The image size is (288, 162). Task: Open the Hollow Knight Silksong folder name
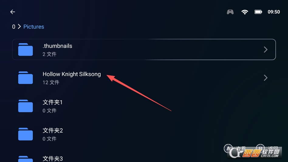click(72, 74)
